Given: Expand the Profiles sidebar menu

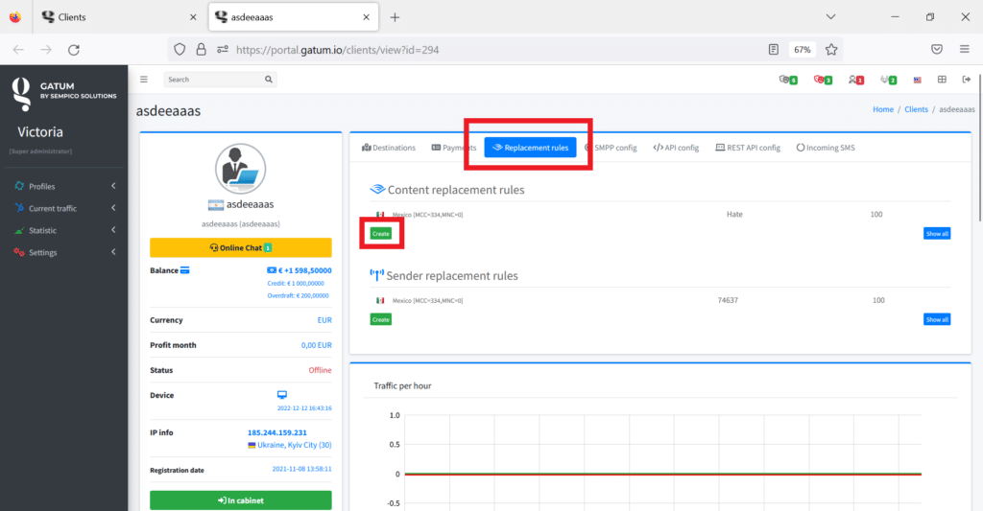Looking at the screenshot, I should (64, 186).
